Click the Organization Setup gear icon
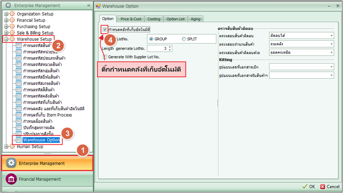 pos(13,14)
